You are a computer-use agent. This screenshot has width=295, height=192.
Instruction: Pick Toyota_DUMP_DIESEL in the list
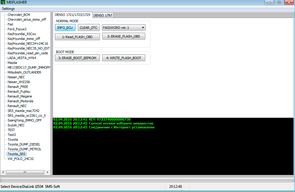(x=24, y=144)
